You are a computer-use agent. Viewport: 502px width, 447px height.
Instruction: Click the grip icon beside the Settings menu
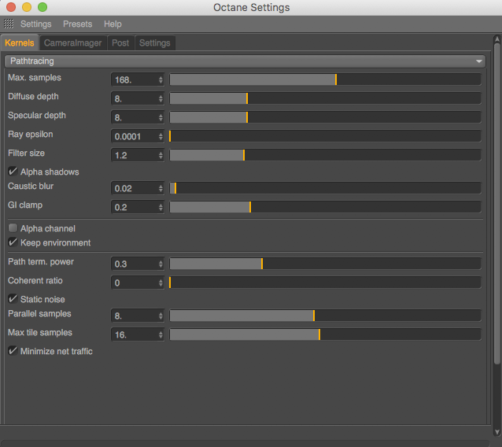(x=9, y=24)
